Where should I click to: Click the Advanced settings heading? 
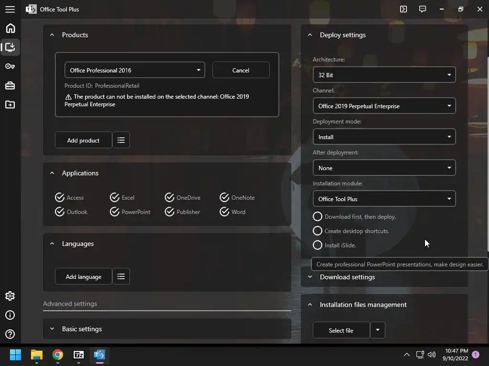click(70, 304)
